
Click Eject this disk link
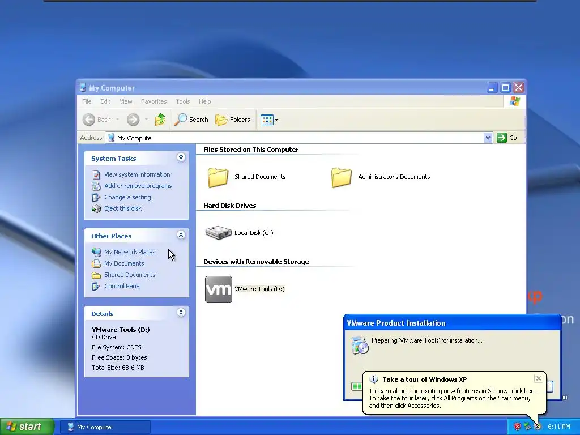pos(123,208)
